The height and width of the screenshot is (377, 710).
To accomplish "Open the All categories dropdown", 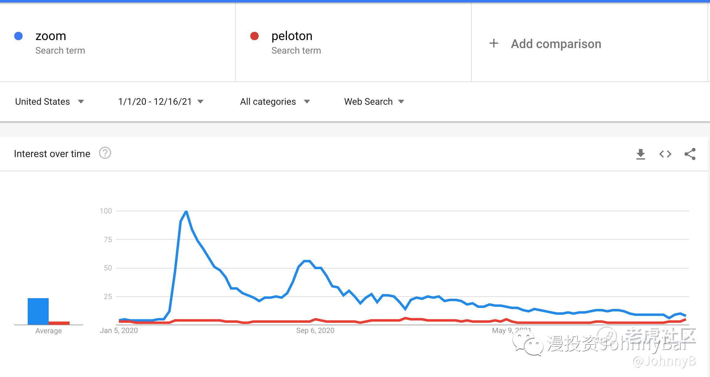I will (x=275, y=102).
